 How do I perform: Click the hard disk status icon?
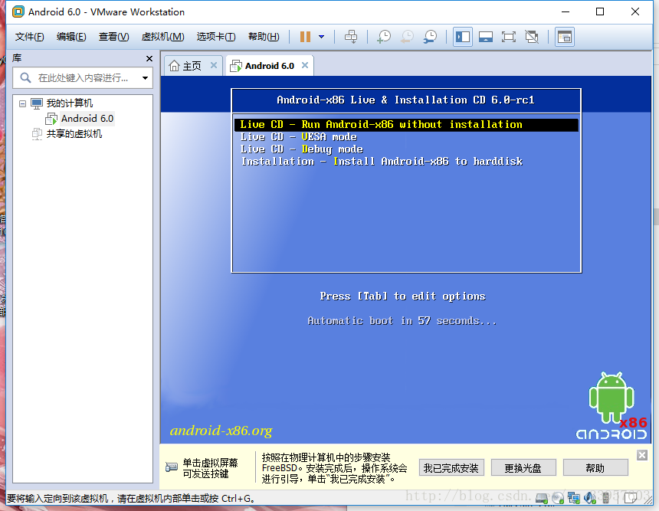(x=542, y=499)
